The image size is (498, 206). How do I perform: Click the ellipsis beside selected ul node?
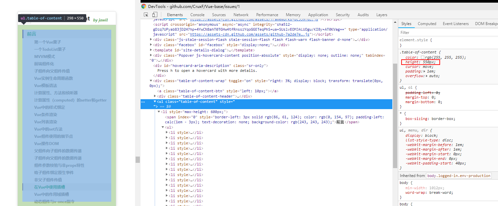click(143, 102)
